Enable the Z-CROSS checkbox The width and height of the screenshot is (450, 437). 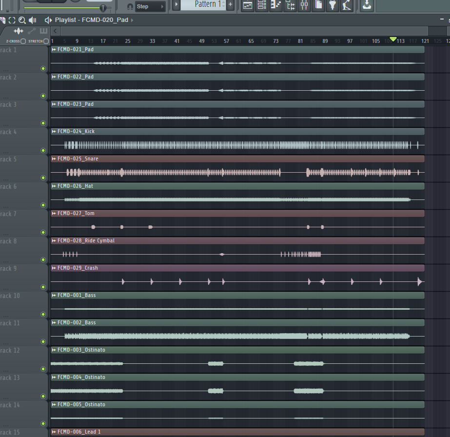click(23, 41)
